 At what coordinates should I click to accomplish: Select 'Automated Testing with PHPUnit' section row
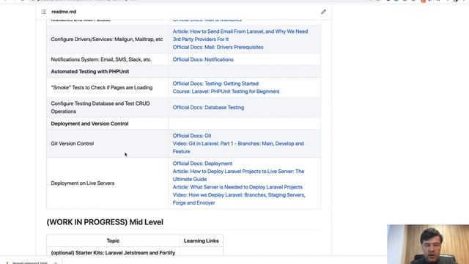[x=184, y=72]
